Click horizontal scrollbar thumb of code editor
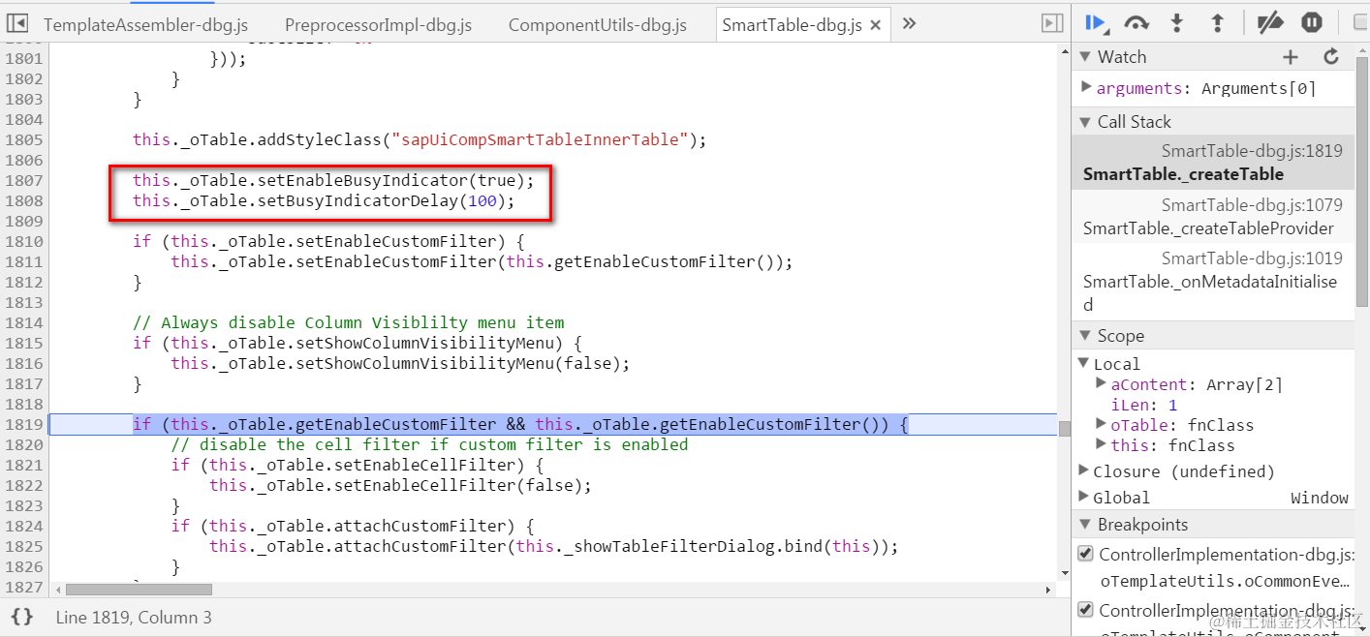The width and height of the screenshot is (1370, 637). [x=139, y=589]
